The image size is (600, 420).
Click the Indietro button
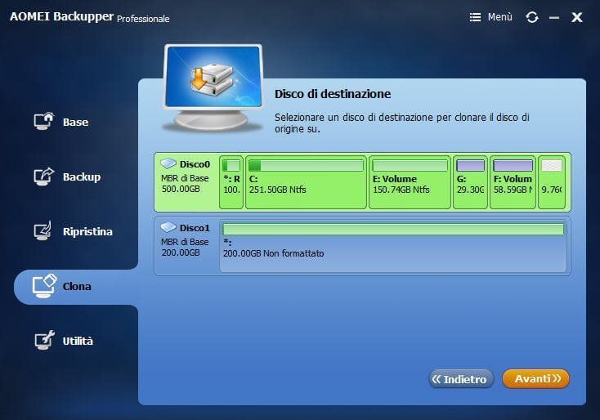(461, 378)
